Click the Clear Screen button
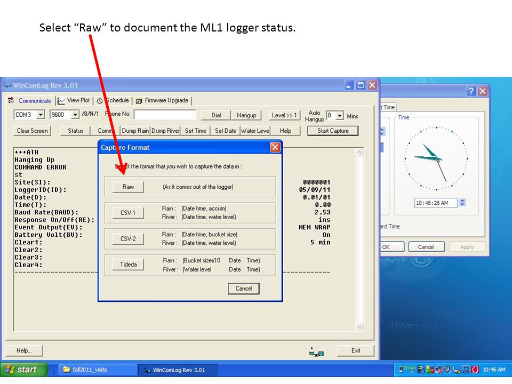The height and width of the screenshot is (384, 512). (33, 131)
